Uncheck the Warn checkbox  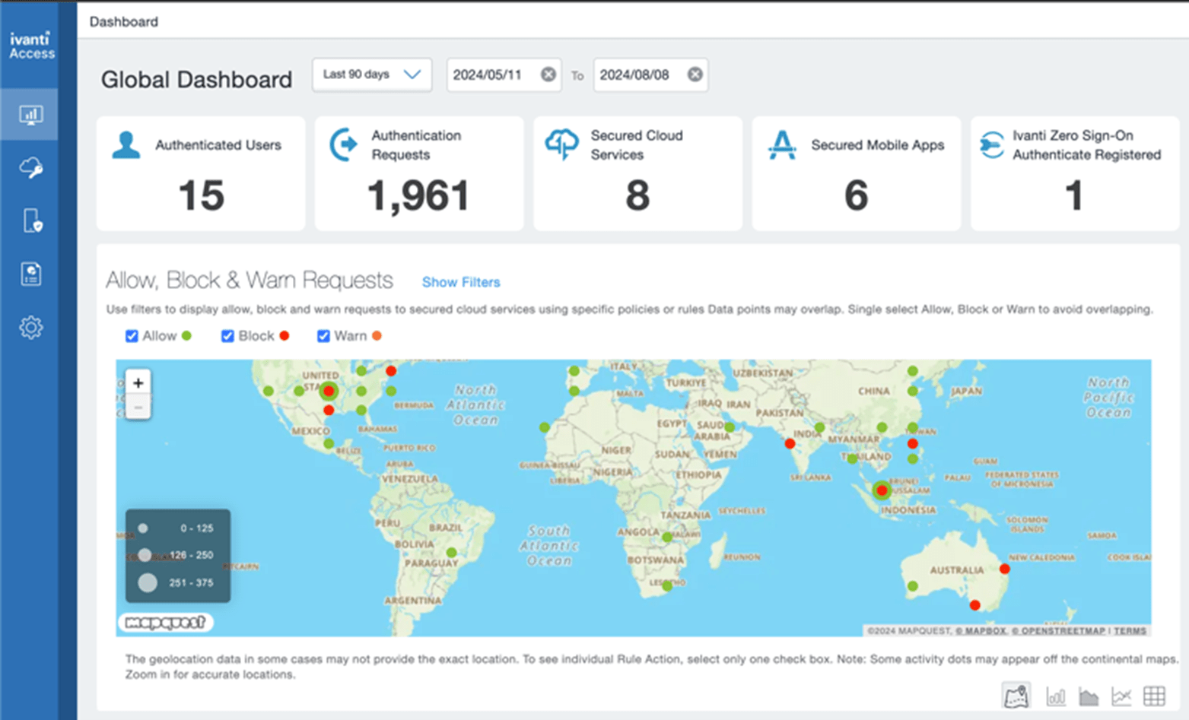point(323,336)
